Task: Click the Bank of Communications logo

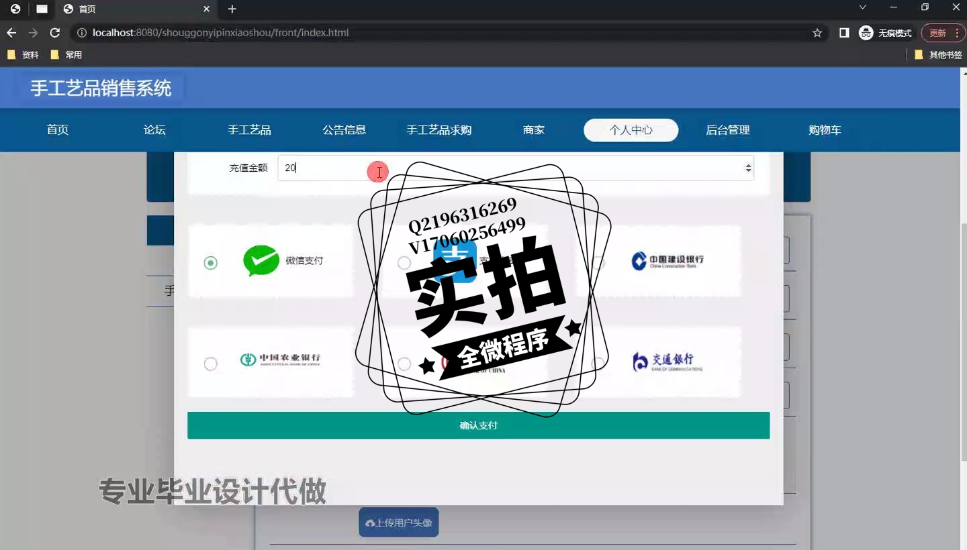Action: (x=667, y=362)
